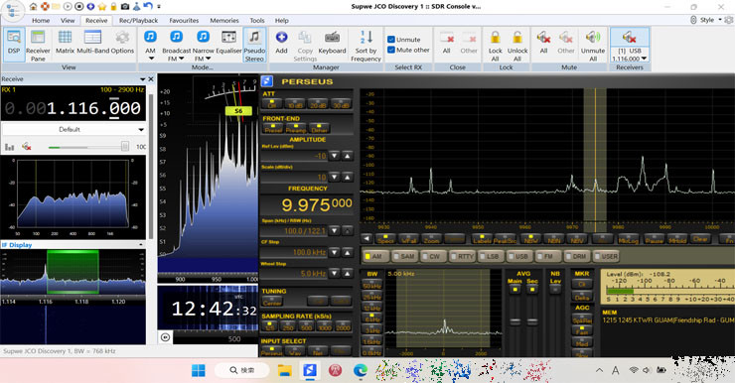735x383 pixels.
Task: Click Mute All in Mute group
Action: click(x=543, y=42)
